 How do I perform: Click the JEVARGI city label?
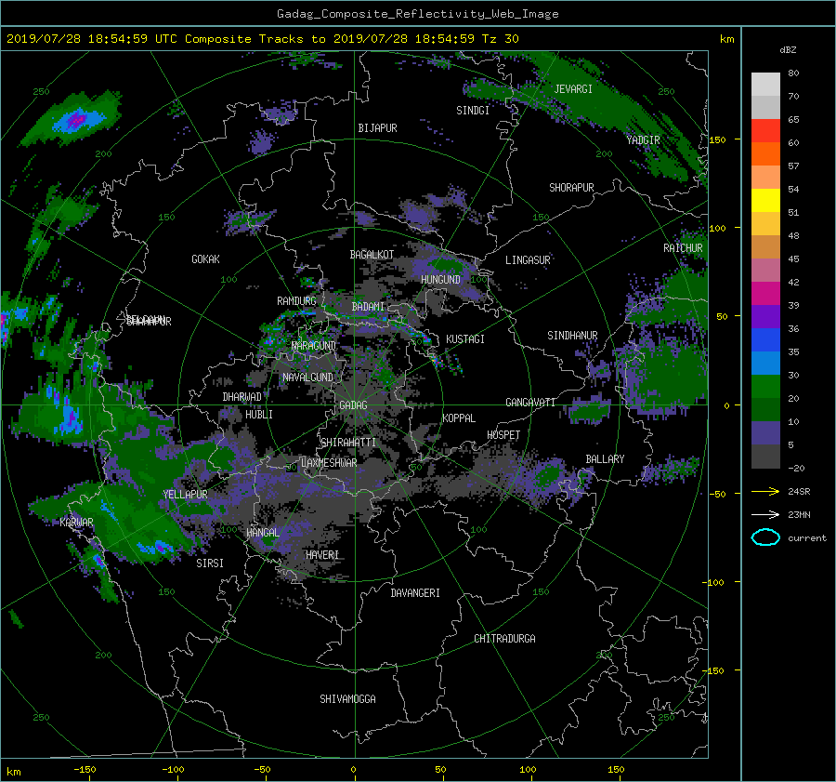click(x=573, y=89)
